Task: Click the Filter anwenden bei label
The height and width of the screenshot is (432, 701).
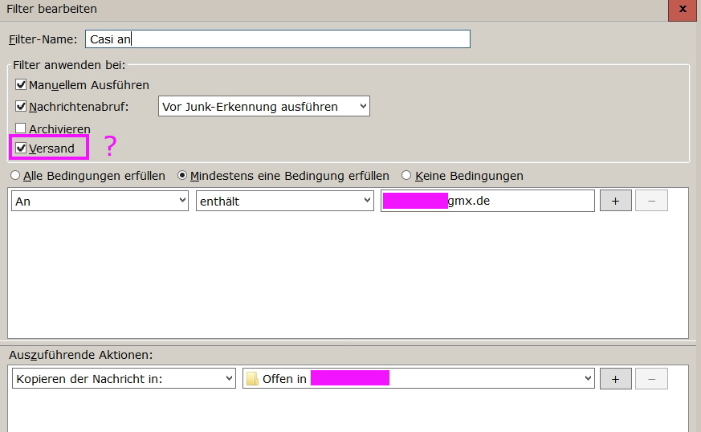Action: pos(69,65)
